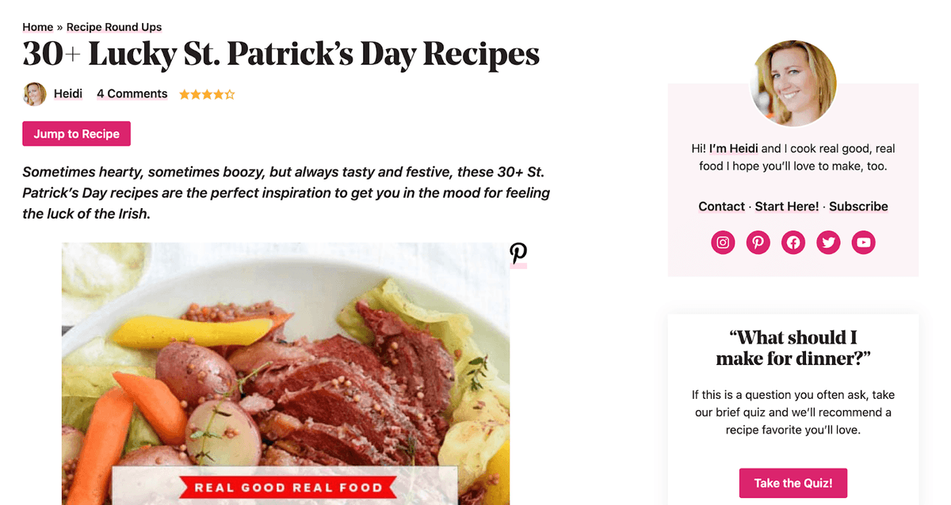
Task: Click the Start Here! link
Action: click(786, 206)
